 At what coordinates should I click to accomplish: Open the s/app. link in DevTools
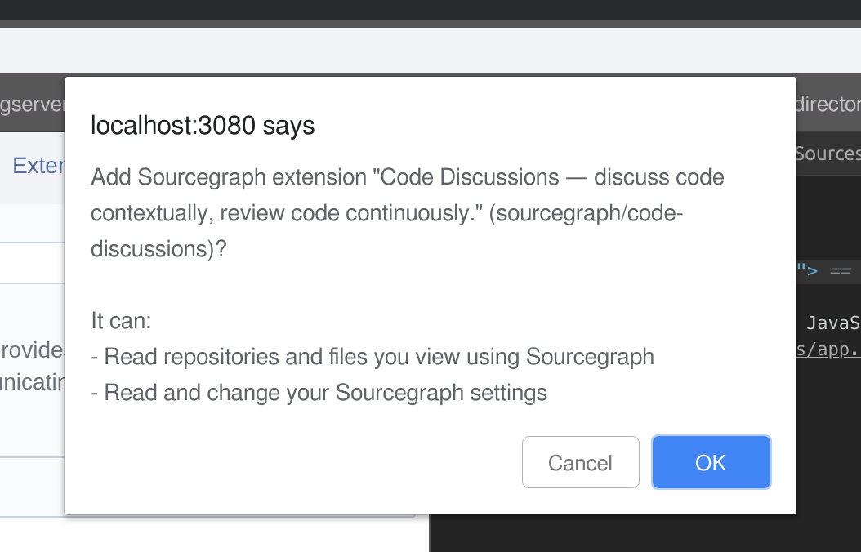[828, 349]
